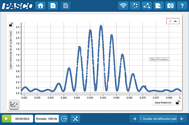Open the experiment tools wrench icon
Screen dimensions: 189x125
pyautogui.click(x=75, y=119)
